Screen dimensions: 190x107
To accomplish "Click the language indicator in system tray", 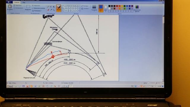I will [x=132, y=86].
